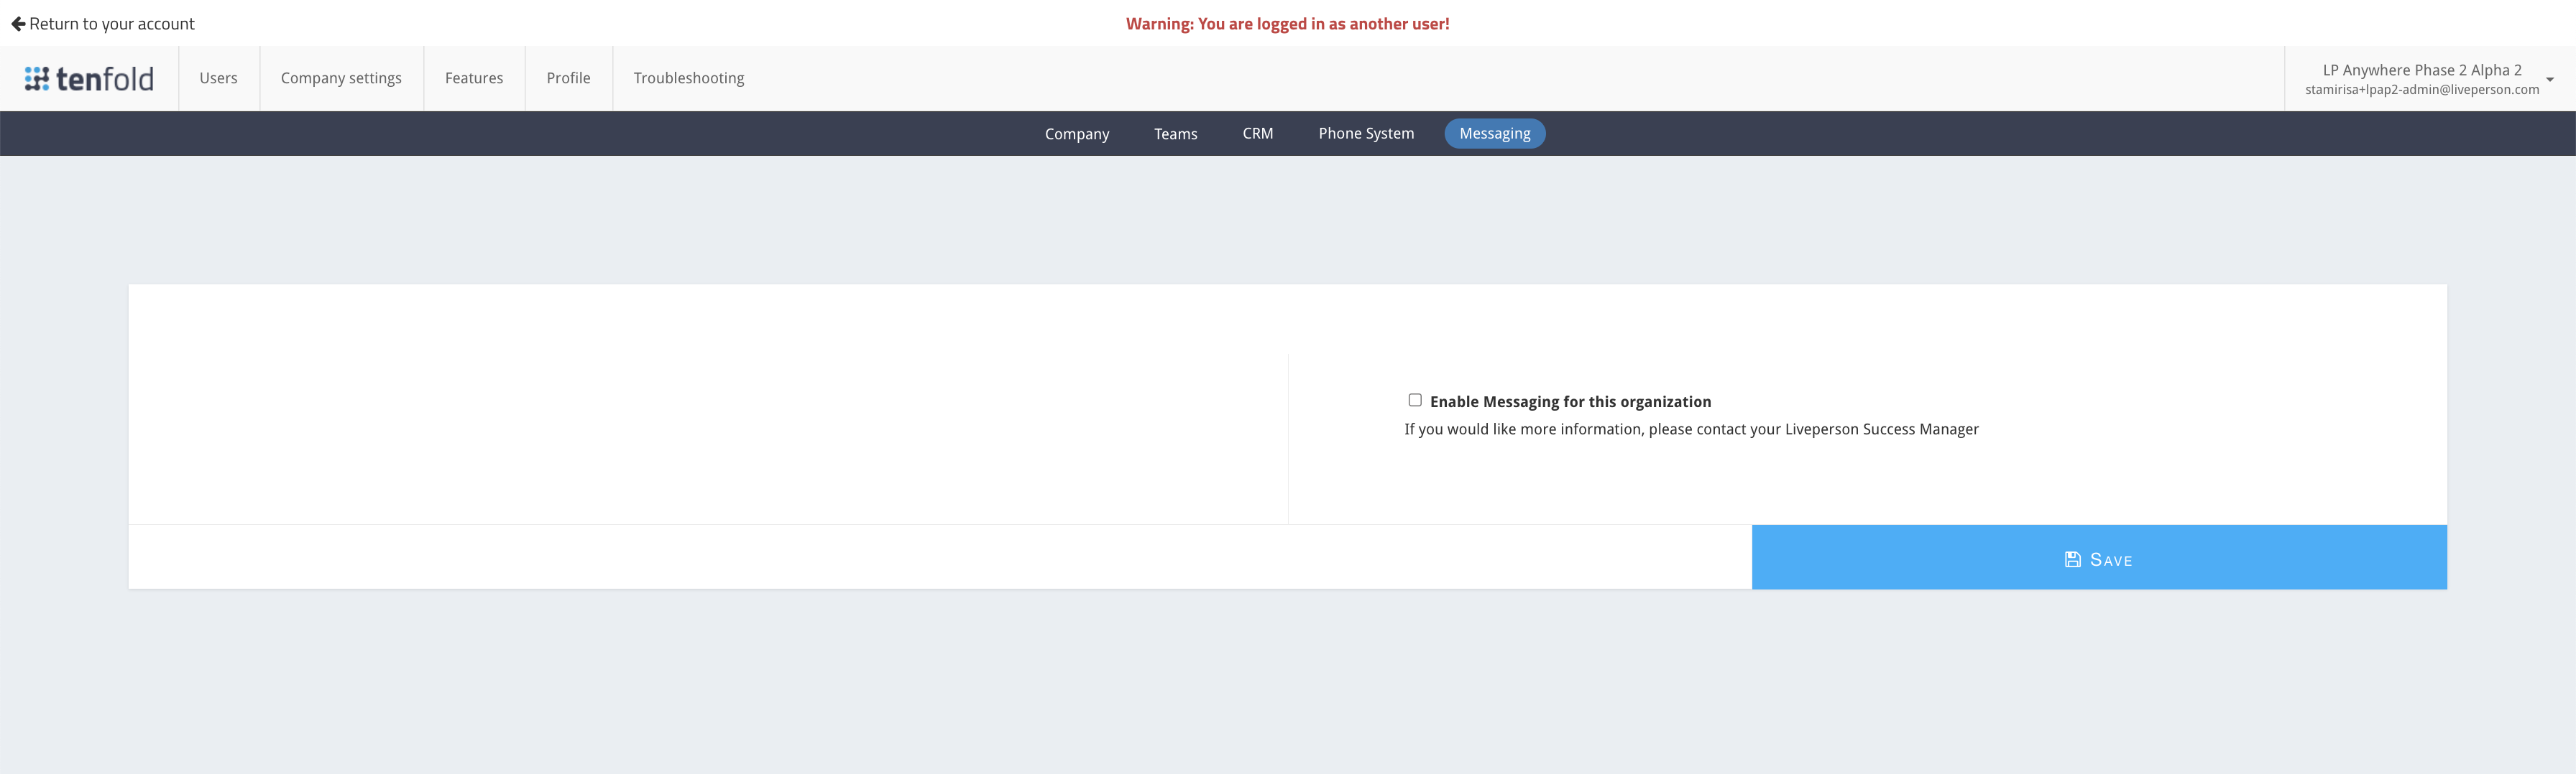Image resolution: width=2576 pixels, height=774 pixels.
Task: Open the Company settings menu
Action: click(x=341, y=77)
